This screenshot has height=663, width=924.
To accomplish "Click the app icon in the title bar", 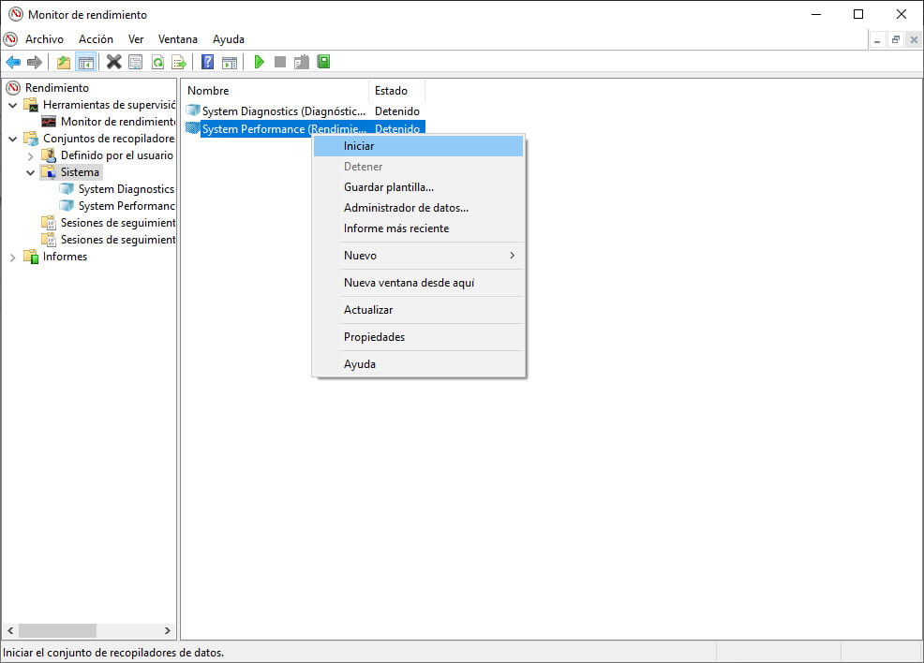I will (16, 14).
